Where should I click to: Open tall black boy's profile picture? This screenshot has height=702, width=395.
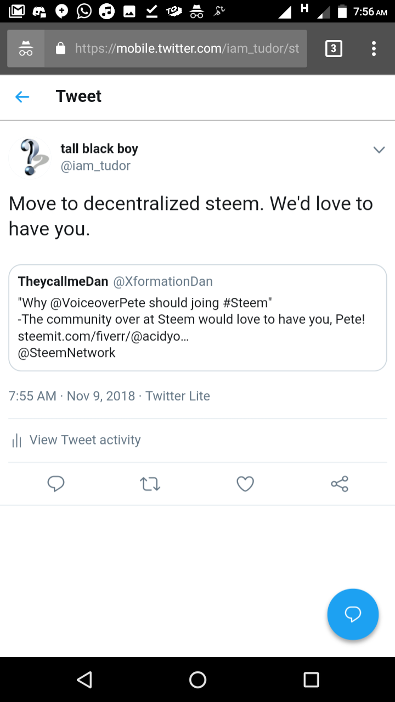point(30,157)
